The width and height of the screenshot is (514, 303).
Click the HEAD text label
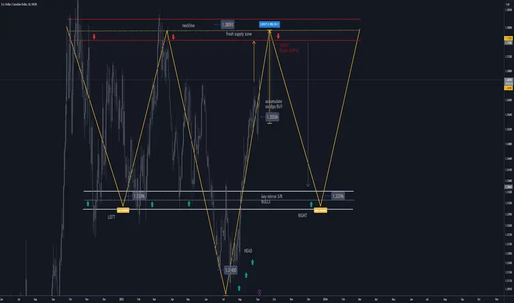[248, 251]
